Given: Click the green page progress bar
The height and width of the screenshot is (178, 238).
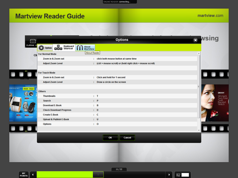Looking at the screenshot, I should click(65, 174).
